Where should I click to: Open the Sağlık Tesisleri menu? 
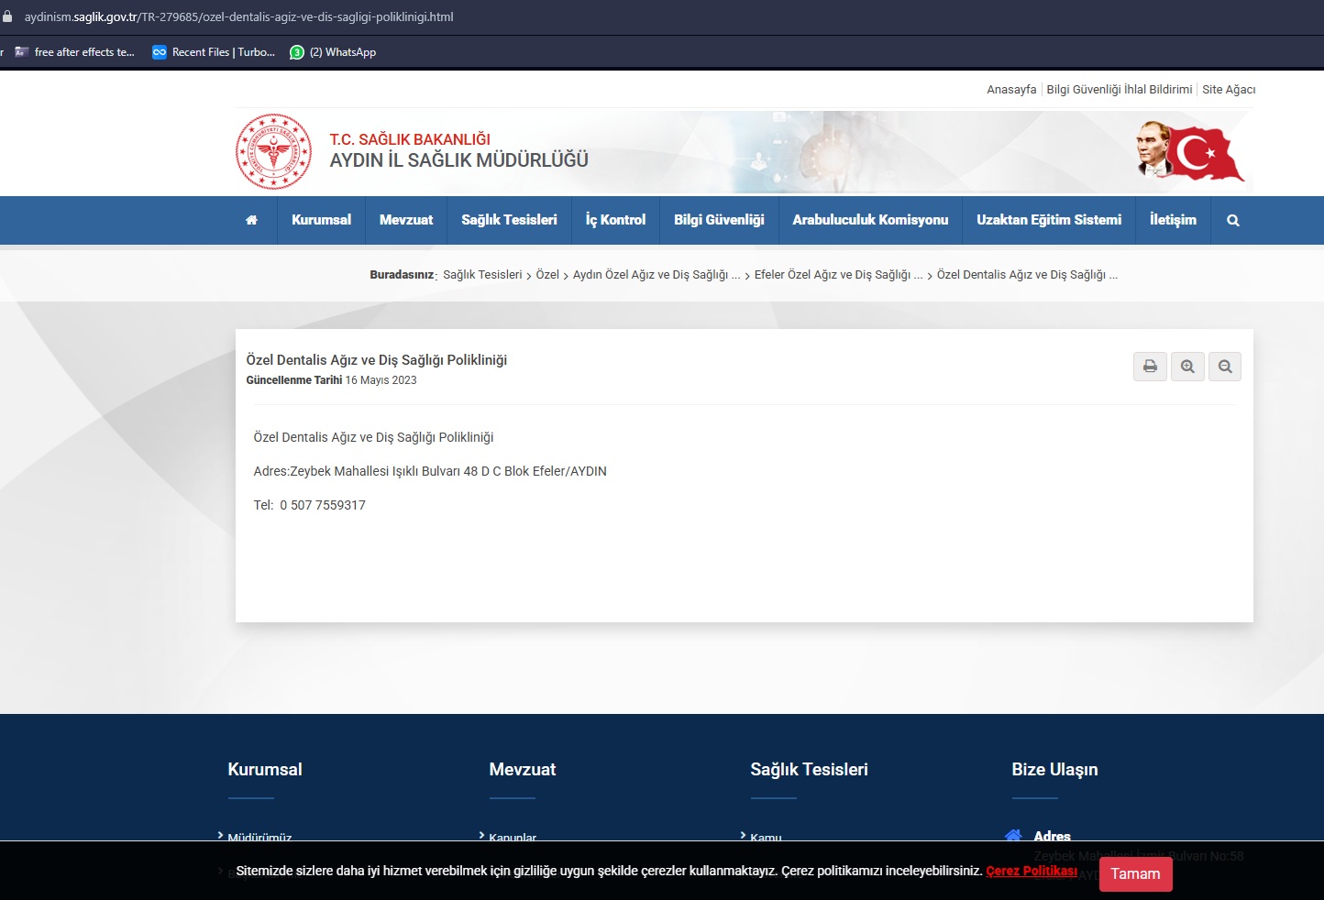(509, 220)
